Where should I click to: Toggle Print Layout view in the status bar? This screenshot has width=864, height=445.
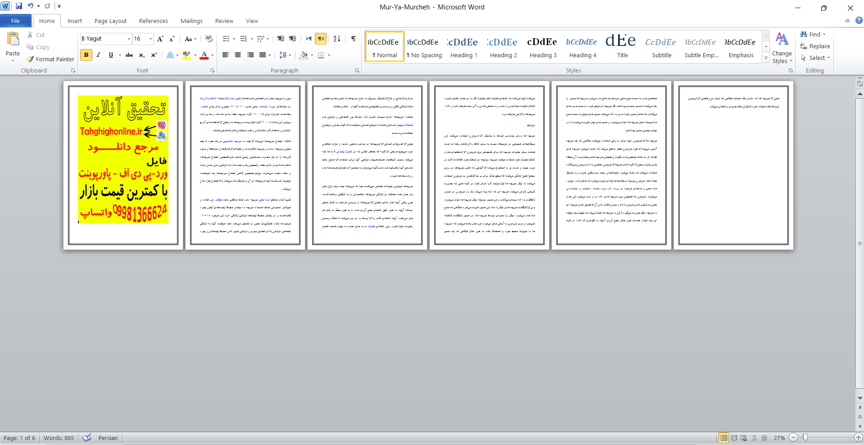click(723, 438)
